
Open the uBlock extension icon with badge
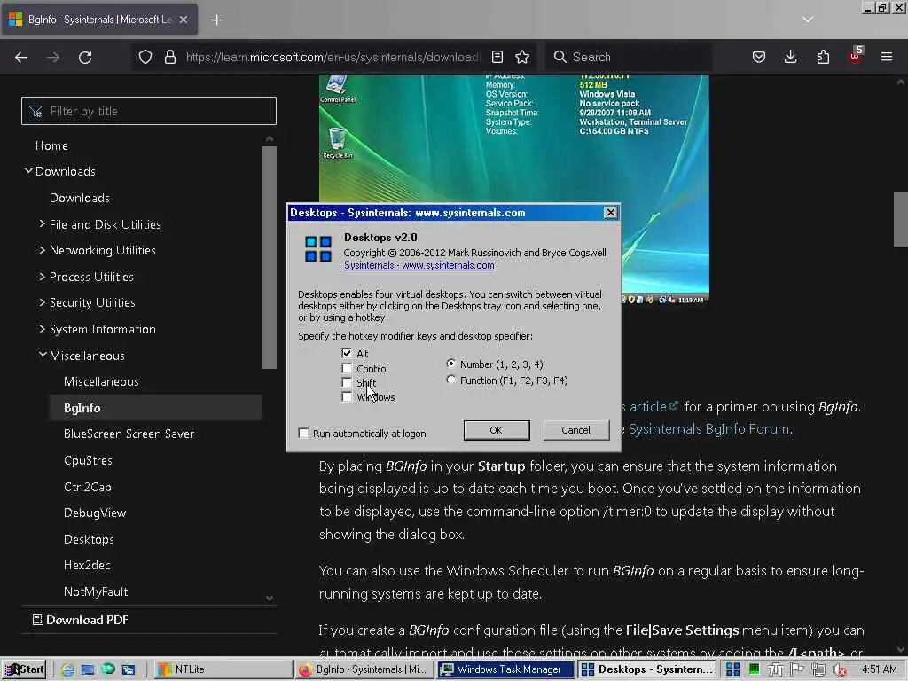(856, 56)
